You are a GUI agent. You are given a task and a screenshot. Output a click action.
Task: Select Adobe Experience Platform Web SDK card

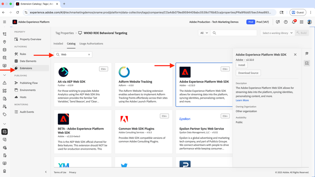pos(204,84)
